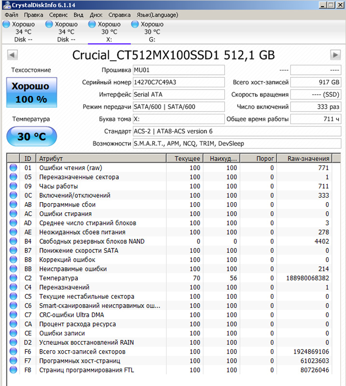This screenshot has height=386, width=346.
Task: Click status icon for Коррекций ошибок
Action: click(x=14, y=260)
